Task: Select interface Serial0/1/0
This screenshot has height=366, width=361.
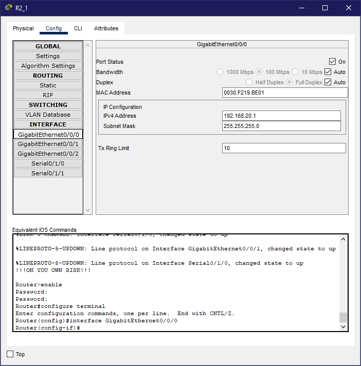Action: (x=48, y=163)
